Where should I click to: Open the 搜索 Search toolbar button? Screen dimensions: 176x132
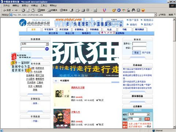(x=41, y=10)
